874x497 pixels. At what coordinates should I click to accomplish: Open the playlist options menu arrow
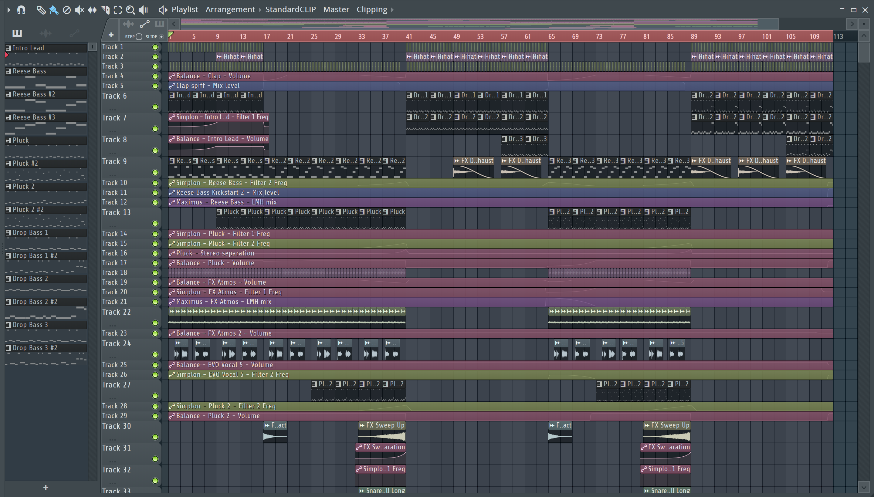(8, 10)
